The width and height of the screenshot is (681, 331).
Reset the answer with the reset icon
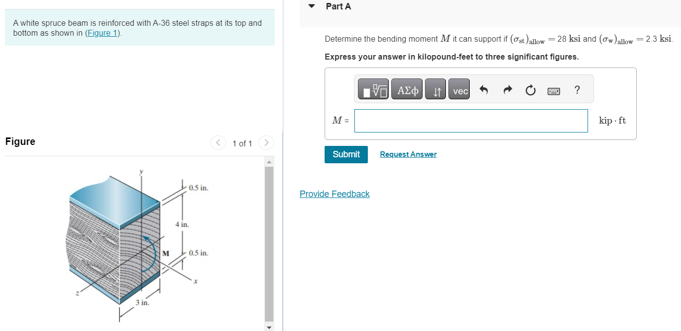[x=530, y=89]
